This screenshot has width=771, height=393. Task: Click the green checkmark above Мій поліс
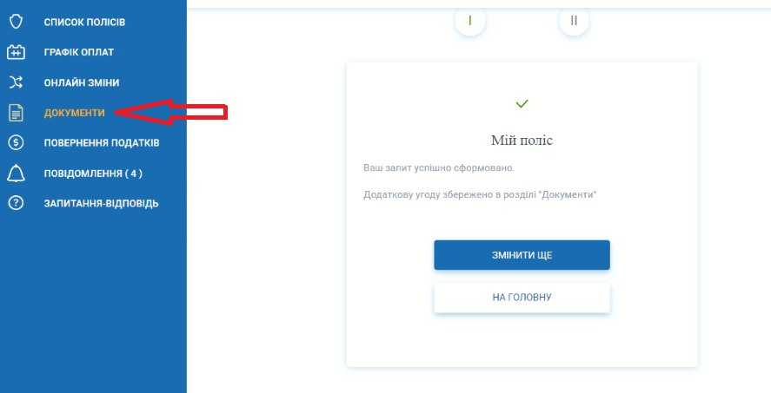(x=522, y=103)
